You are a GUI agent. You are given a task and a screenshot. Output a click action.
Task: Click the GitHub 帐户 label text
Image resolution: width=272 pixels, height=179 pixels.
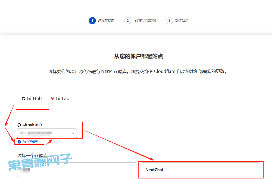[x=32, y=125]
